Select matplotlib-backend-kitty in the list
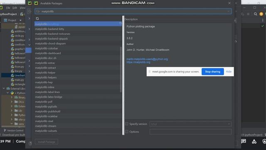266x150 pixels. (x=78, y=29)
